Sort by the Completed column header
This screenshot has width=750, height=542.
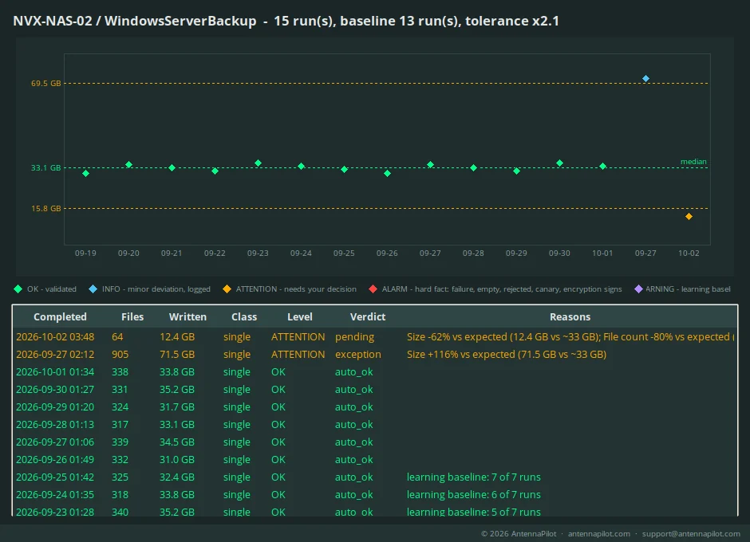[x=61, y=317]
